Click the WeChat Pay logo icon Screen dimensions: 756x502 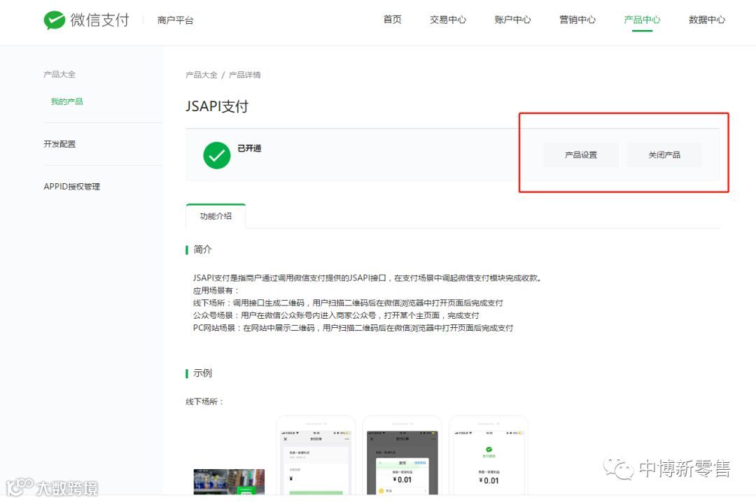tap(54, 20)
